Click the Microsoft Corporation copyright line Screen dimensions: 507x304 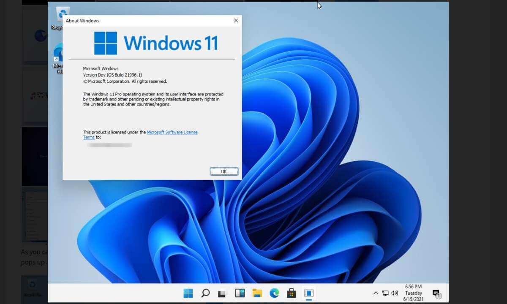point(125,81)
